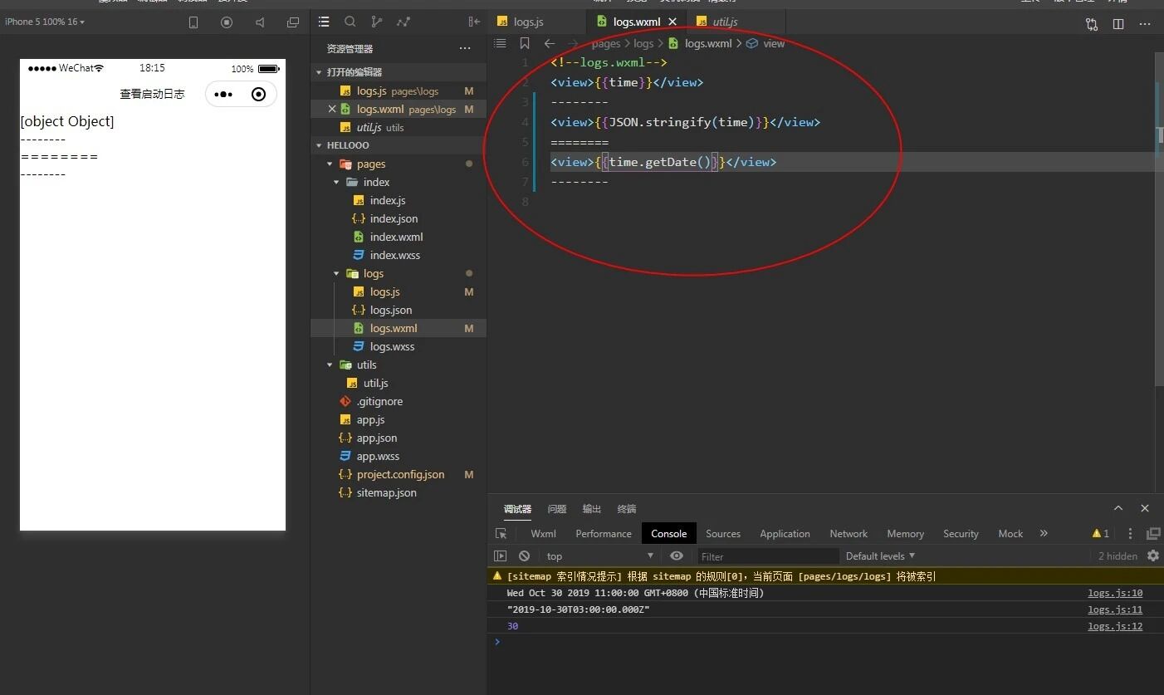
Task: Collapse the 打开的编辑器 section
Action: [x=399, y=72]
